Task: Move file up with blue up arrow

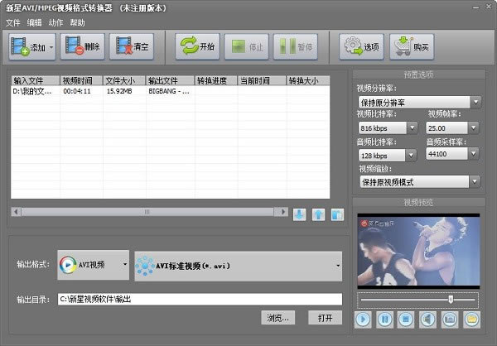Action: coord(318,215)
